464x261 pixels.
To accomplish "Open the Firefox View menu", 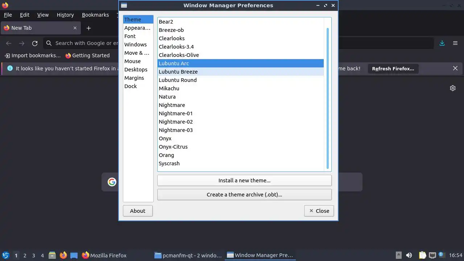I will (x=43, y=15).
